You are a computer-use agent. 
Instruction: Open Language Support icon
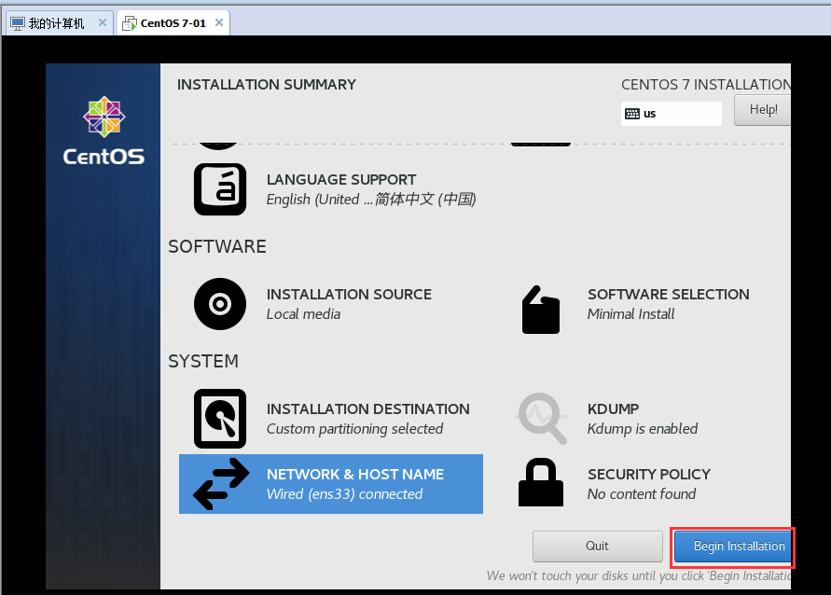pos(220,189)
